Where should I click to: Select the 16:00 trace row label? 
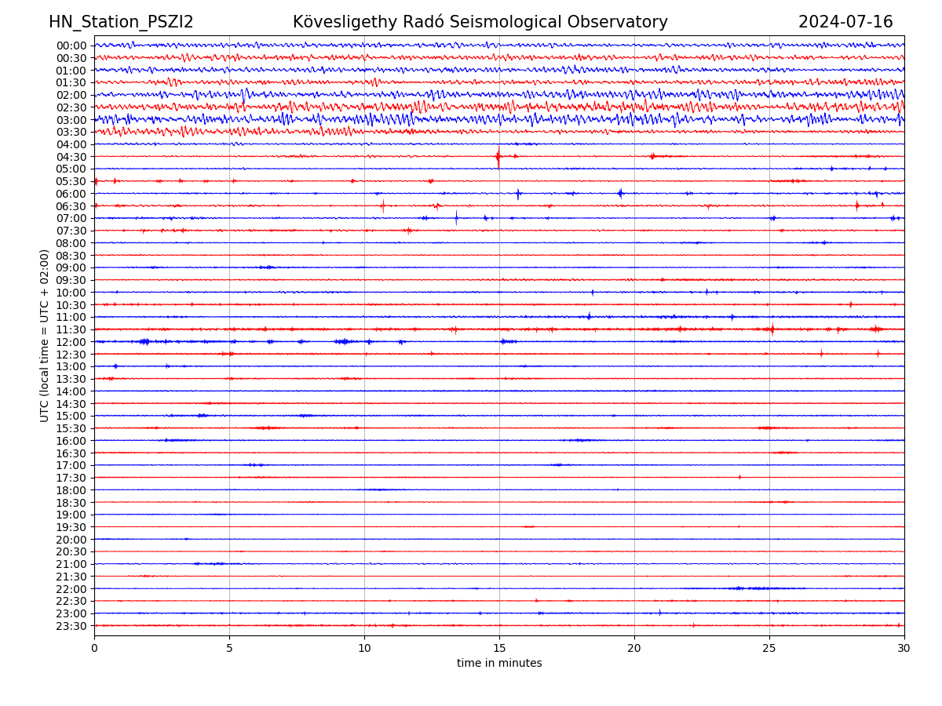click(x=71, y=441)
